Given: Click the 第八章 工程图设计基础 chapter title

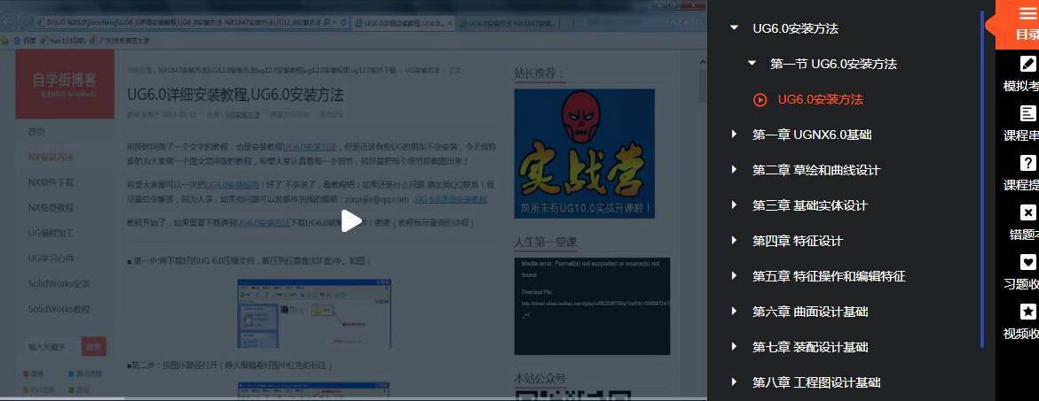Looking at the screenshot, I should pos(816,382).
